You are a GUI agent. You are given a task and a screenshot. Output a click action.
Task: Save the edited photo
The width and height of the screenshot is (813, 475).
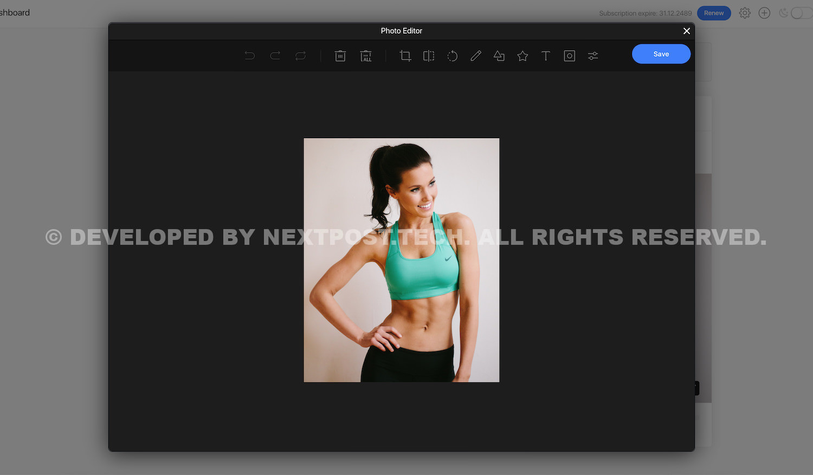click(661, 54)
